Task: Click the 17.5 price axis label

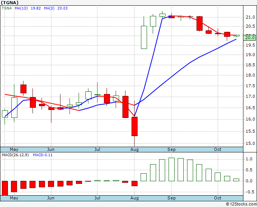Action: coord(250,86)
